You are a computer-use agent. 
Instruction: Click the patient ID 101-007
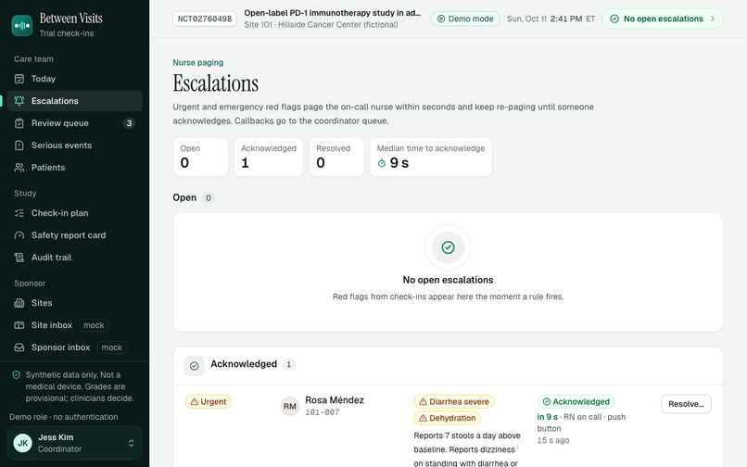click(322, 412)
